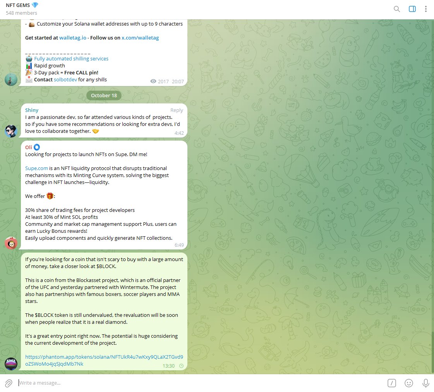The width and height of the screenshot is (434, 392).
Task: Click the bar chart emoji before Rapid growth
Action: [29, 65]
